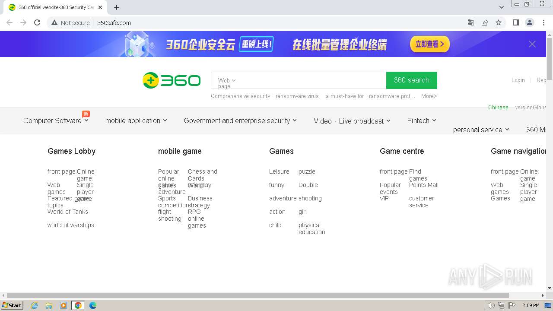Image resolution: width=553 pixels, height=311 pixels.
Task: Open the Chess and Cards link
Action: point(202,175)
